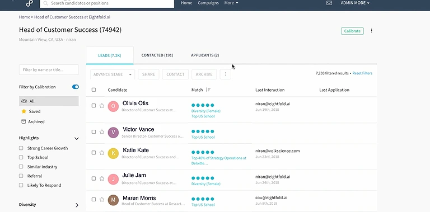430x212 pixels.
Task: Click the Archive button
Action: click(x=204, y=74)
